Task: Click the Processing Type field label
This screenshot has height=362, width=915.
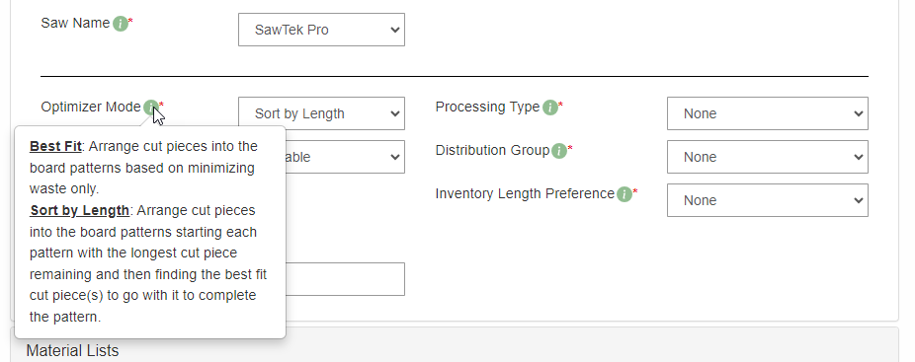Action: (487, 108)
